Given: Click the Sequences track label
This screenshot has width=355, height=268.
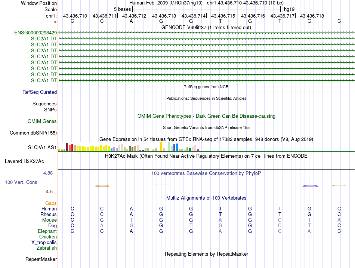Looking at the screenshot, I should click(x=44, y=104).
